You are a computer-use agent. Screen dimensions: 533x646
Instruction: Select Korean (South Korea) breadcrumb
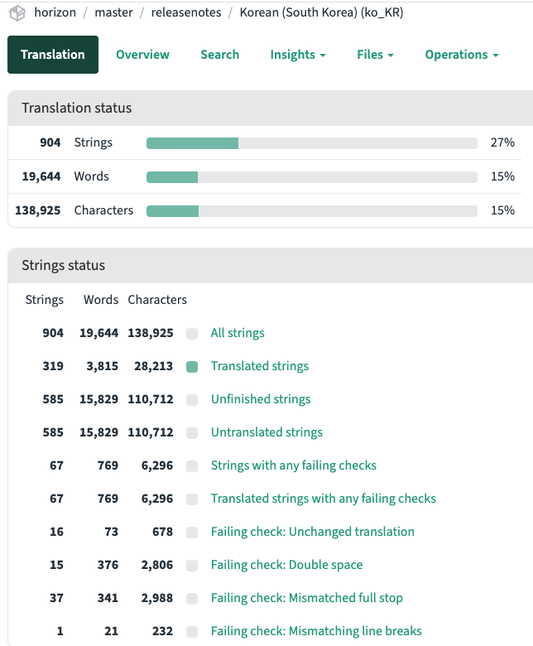[321, 14]
